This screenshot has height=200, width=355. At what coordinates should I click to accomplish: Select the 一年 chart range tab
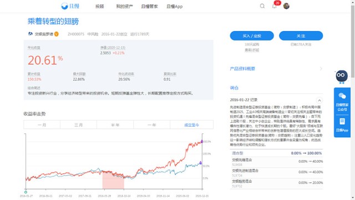click(151, 125)
